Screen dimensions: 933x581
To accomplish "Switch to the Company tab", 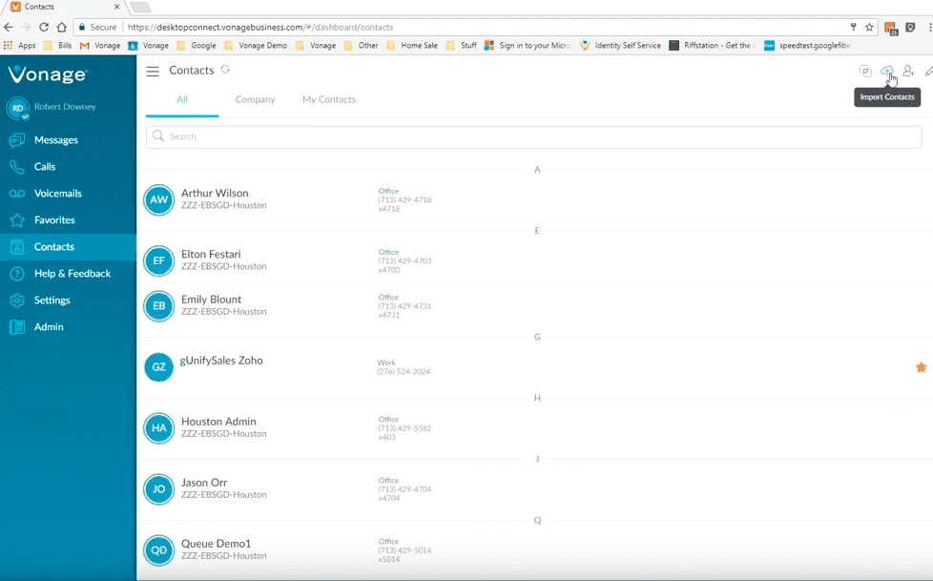I will 255,100.
